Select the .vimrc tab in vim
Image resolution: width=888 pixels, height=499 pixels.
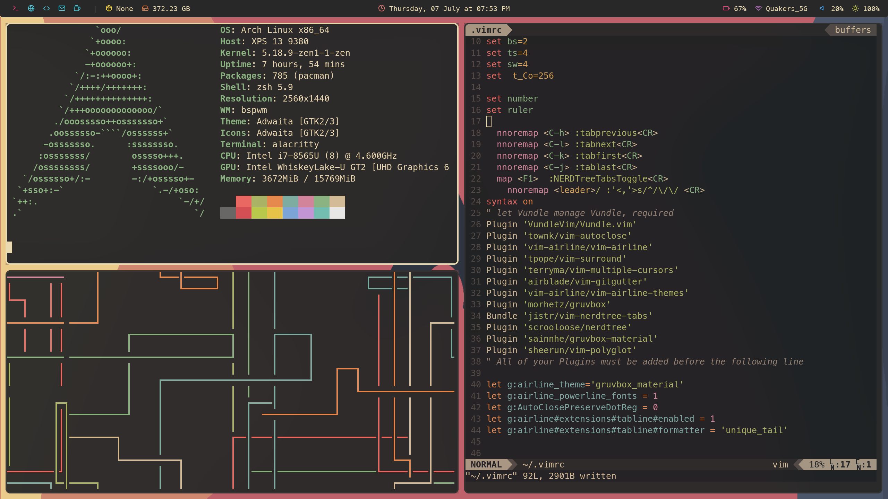click(487, 30)
